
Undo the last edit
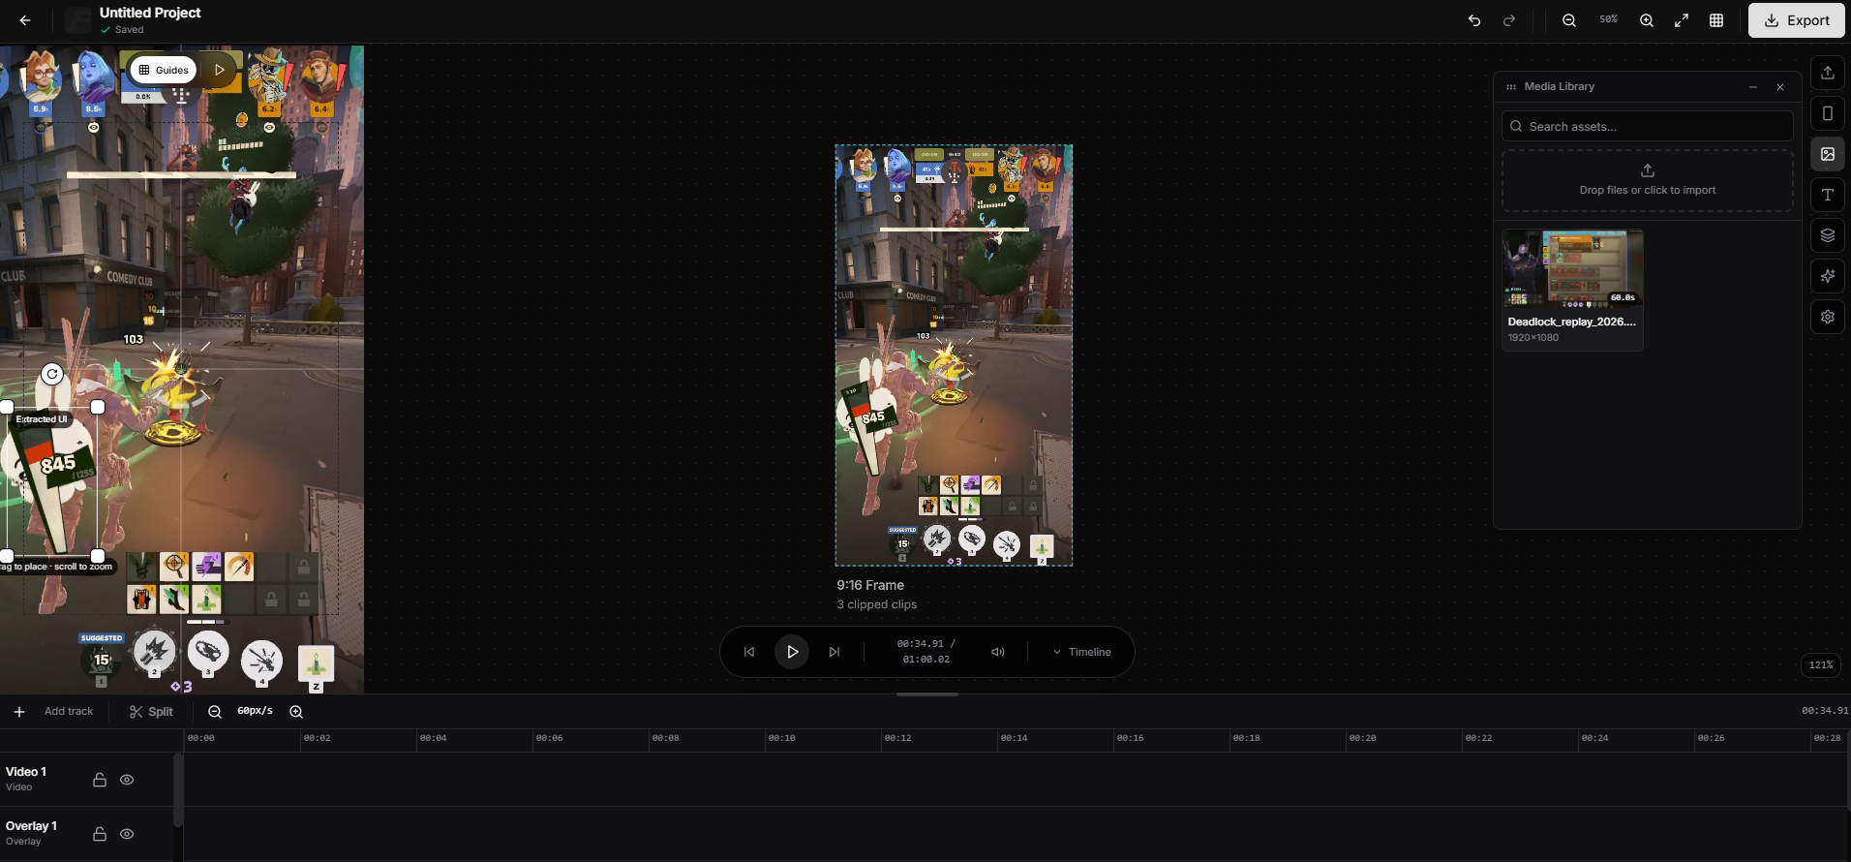click(x=1474, y=20)
